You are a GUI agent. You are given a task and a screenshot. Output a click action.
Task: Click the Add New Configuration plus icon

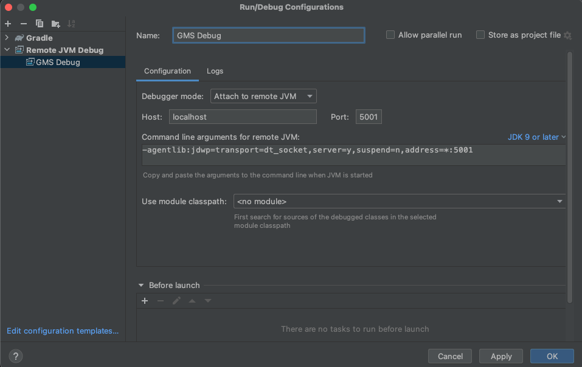(8, 24)
